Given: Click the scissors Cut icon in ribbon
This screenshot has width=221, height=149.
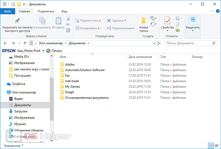Looking at the screenshot, I should 68,19.
